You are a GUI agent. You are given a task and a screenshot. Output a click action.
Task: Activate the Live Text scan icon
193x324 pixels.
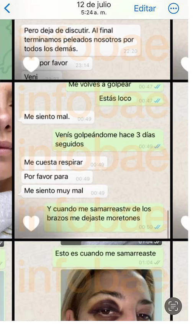pyautogui.click(x=173, y=306)
